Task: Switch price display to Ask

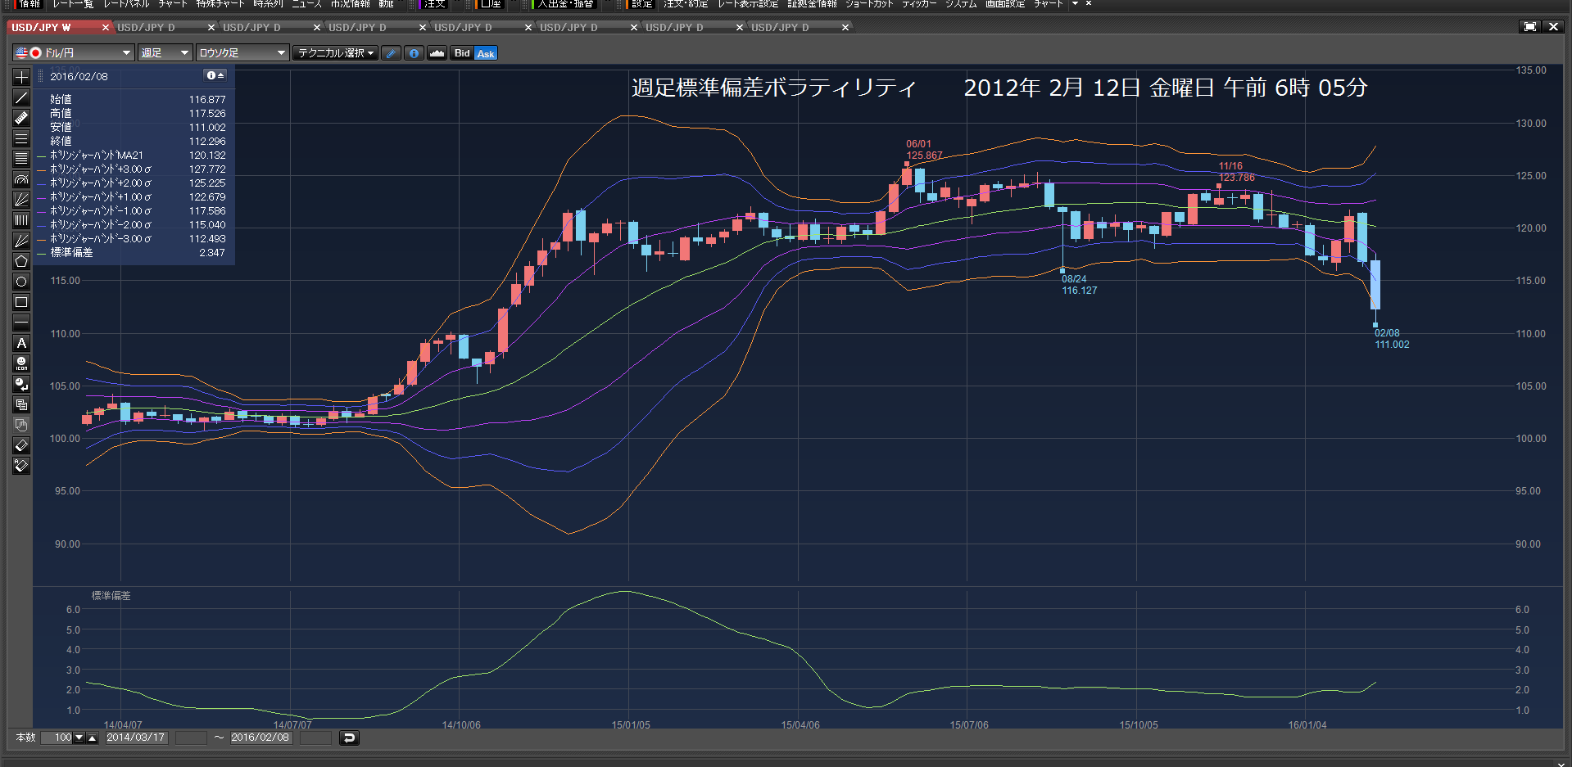Action: click(486, 53)
